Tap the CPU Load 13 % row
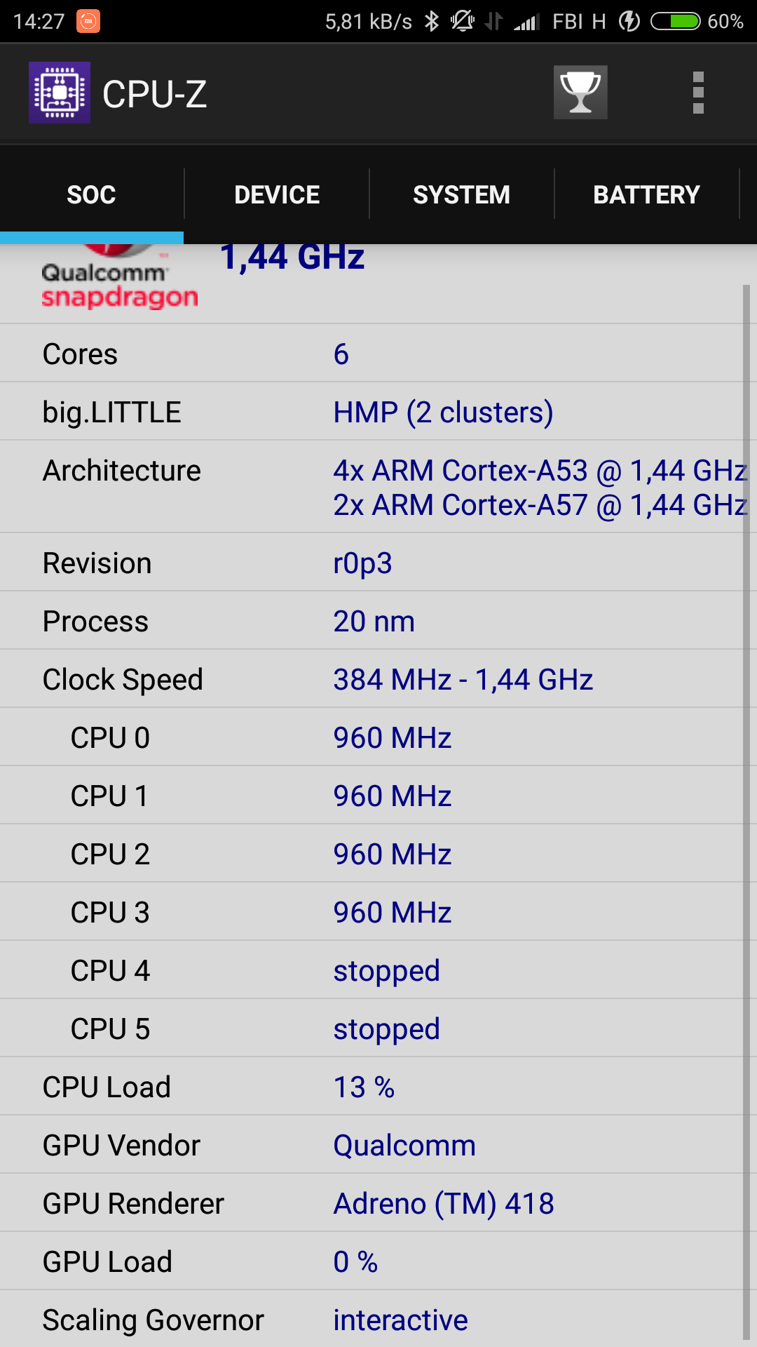Image resolution: width=757 pixels, height=1347 pixels. point(371,1087)
